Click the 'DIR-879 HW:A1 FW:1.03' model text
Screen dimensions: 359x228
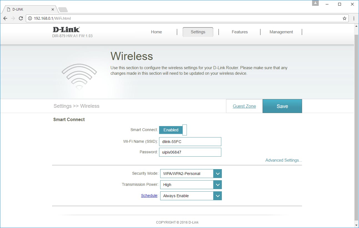[72, 36]
